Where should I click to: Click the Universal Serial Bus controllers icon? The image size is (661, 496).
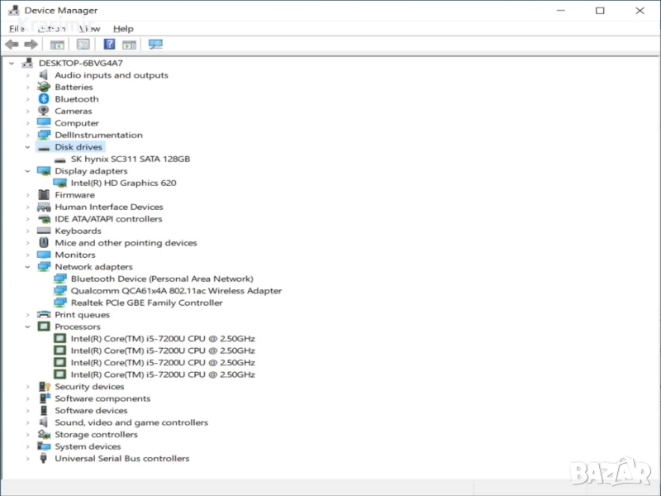[44, 459]
